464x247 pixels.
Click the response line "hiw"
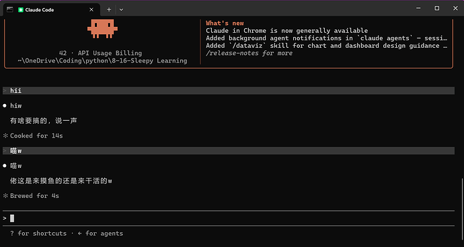tap(16, 106)
